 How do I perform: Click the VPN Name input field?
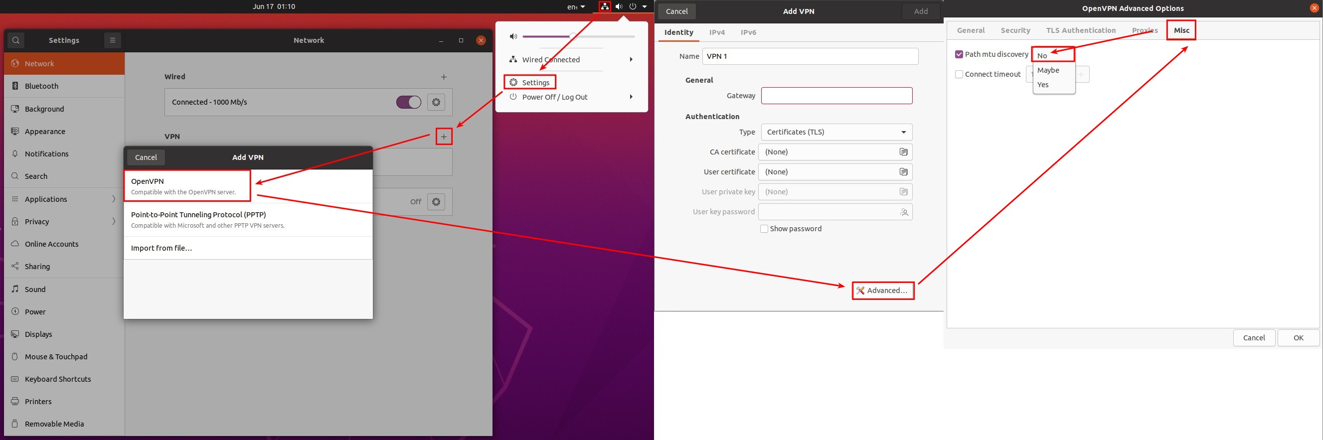pos(810,56)
